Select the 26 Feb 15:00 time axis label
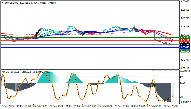 click(138, 106)
